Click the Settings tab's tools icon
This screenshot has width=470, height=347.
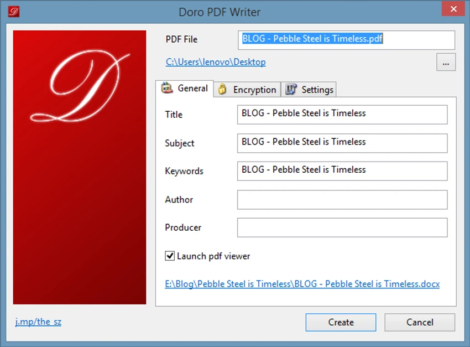coord(291,89)
